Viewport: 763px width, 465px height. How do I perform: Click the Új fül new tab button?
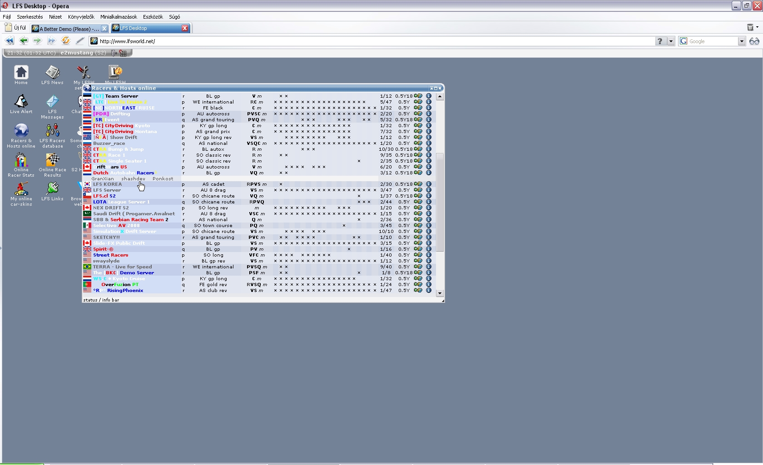(15, 28)
